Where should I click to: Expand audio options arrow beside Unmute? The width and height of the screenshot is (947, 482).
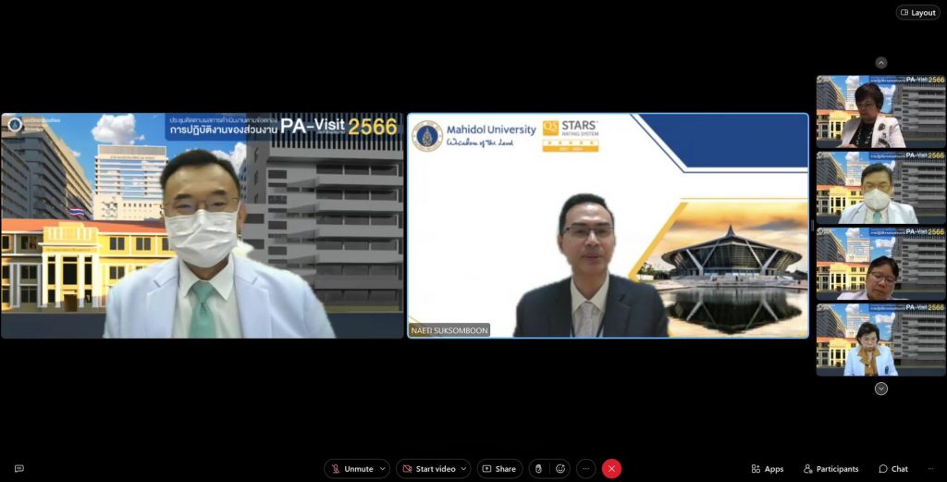383,469
